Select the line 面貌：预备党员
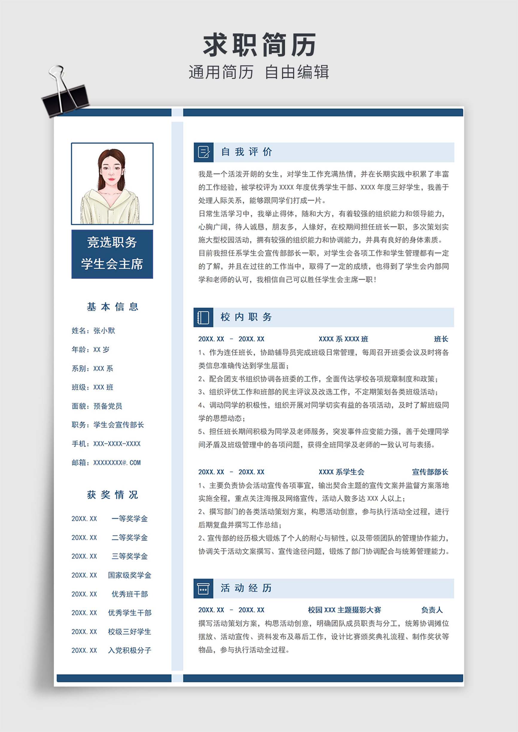 (x=97, y=406)
